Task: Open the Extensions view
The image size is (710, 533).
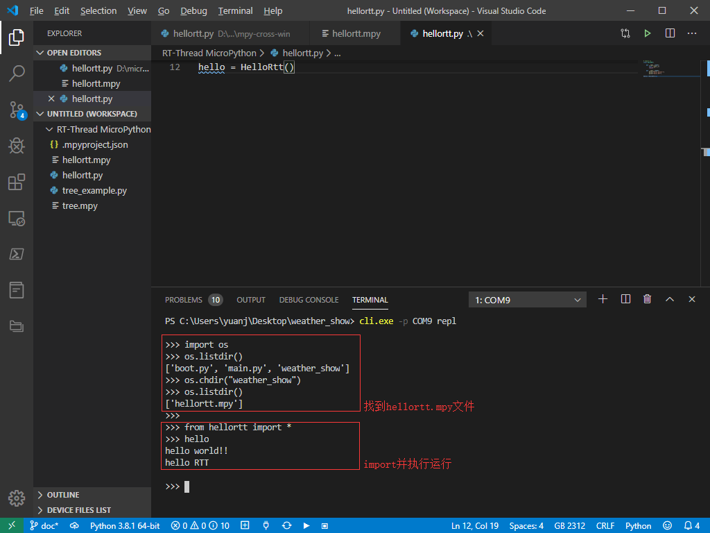Action: (x=17, y=182)
